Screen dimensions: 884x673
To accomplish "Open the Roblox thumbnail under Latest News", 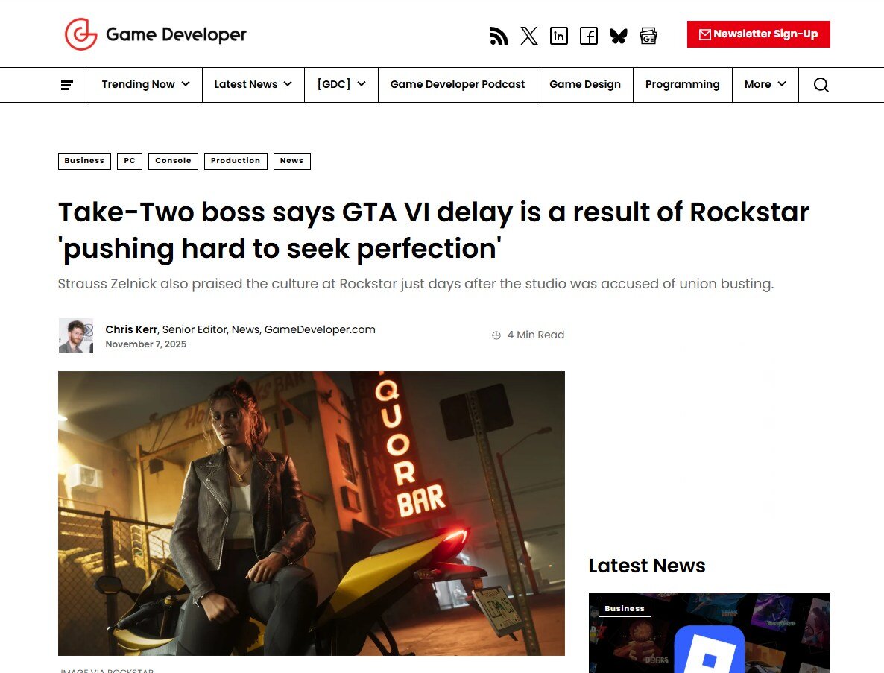I will [710, 633].
